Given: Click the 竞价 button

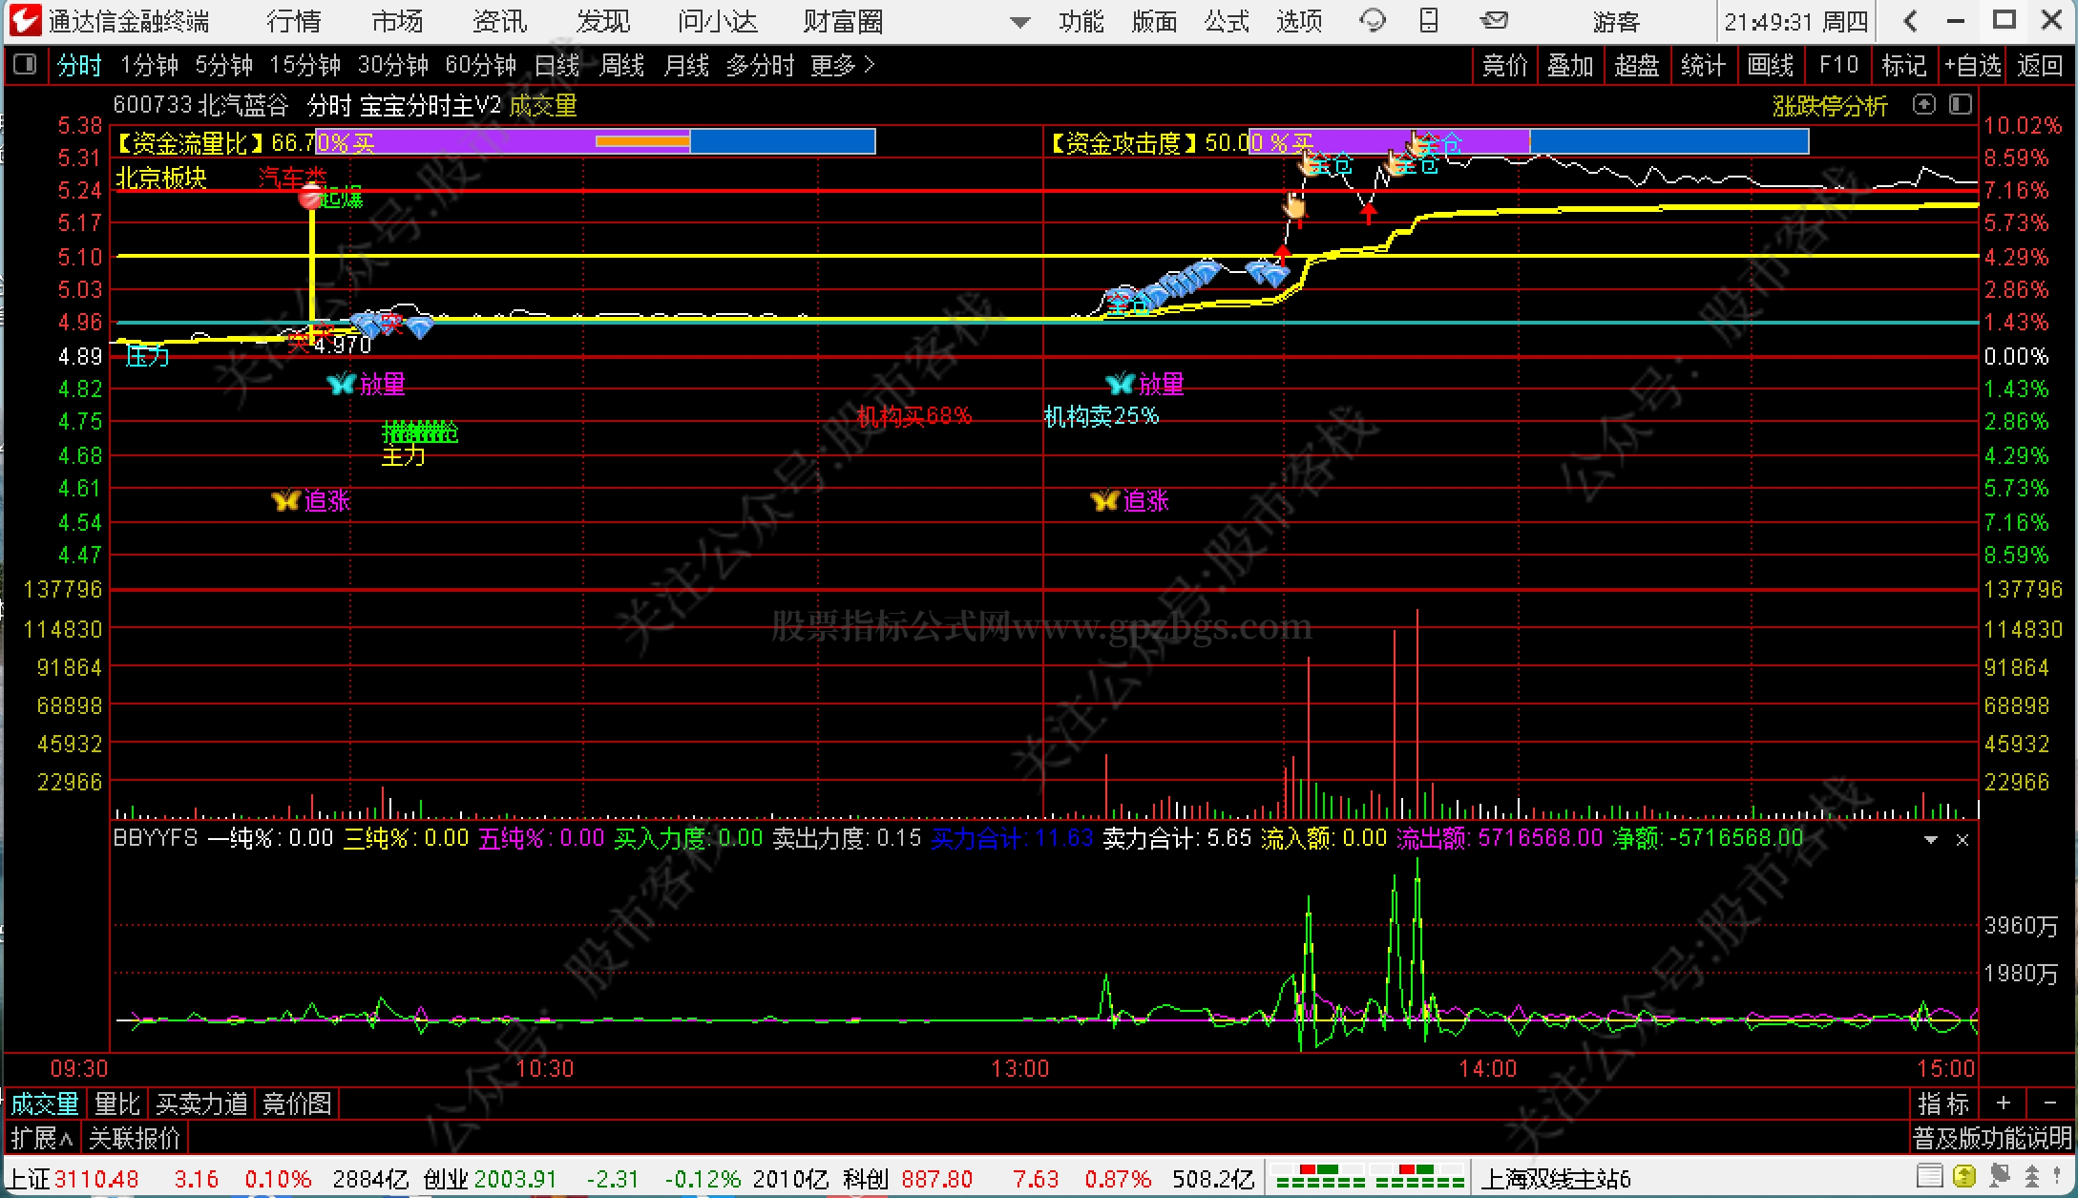Looking at the screenshot, I should click(x=1505, y=65).
